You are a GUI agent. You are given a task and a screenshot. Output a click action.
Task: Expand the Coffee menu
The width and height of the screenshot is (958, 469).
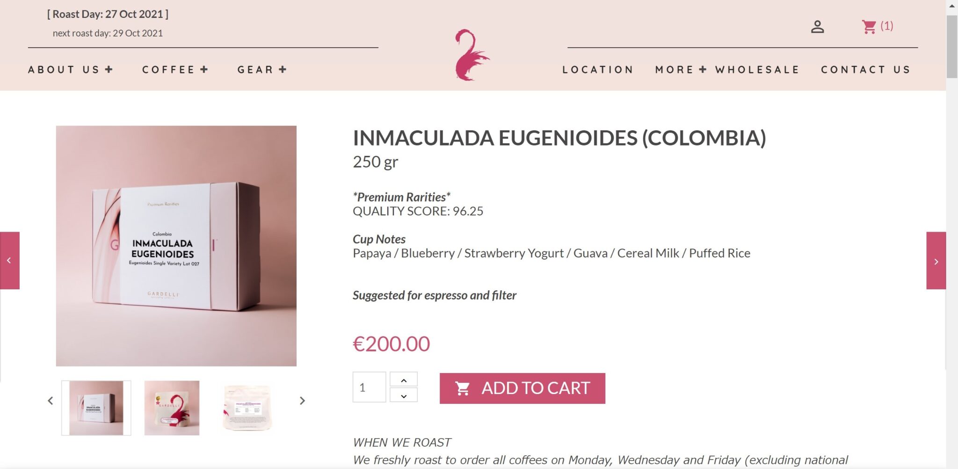click(175, 70)
